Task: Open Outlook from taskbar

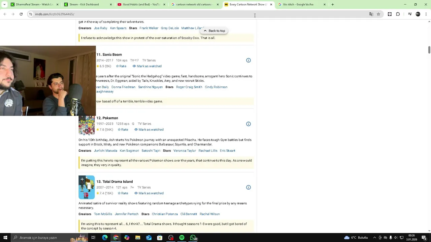Action: coord(149,238)
